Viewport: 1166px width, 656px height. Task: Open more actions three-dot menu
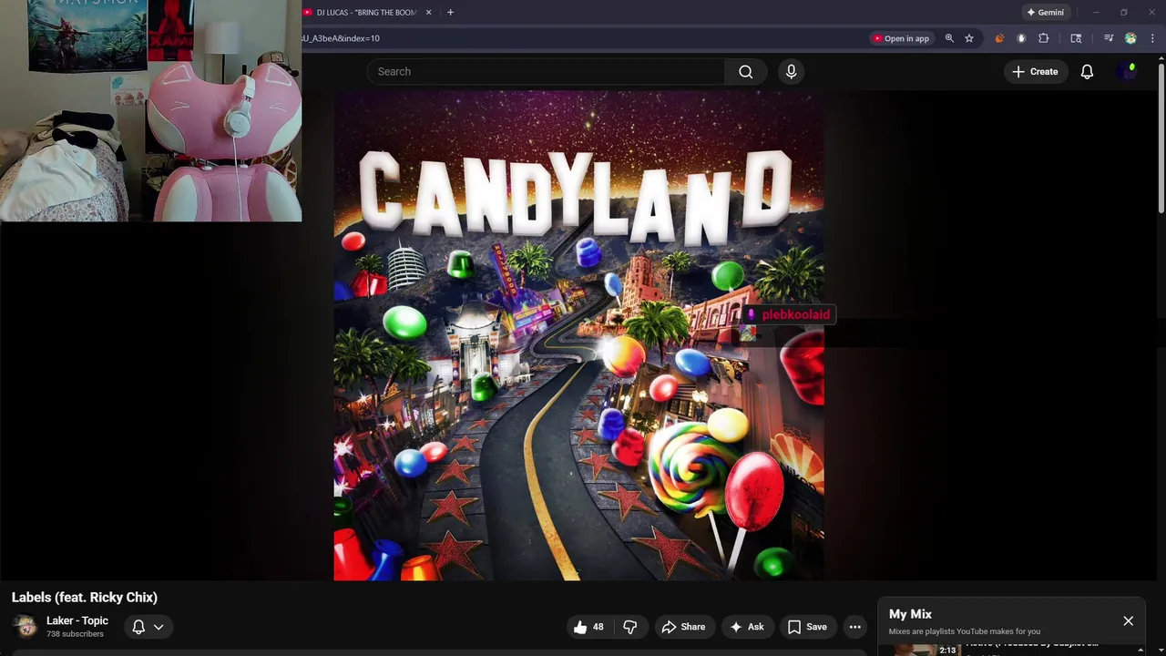(x=854, y=627)
